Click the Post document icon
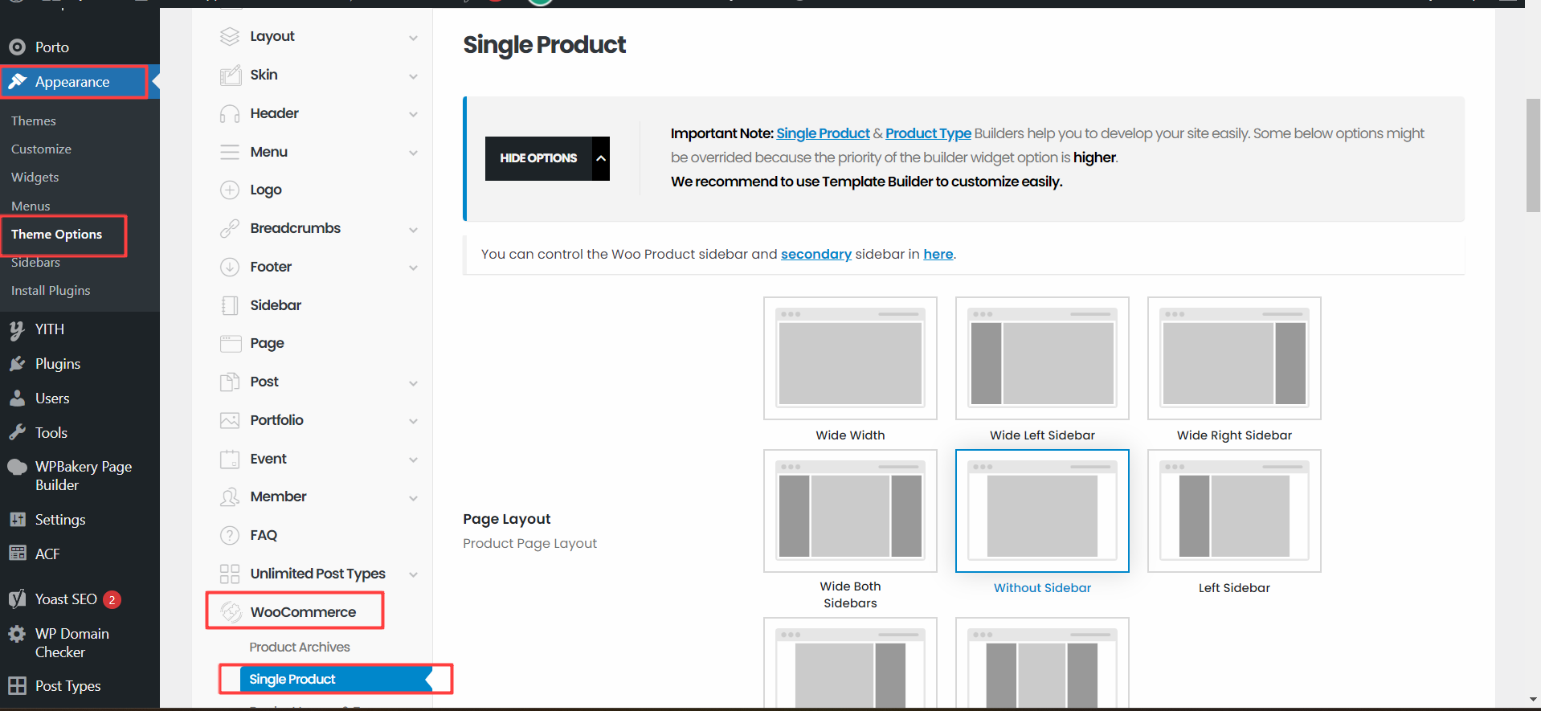 (230, 382)
